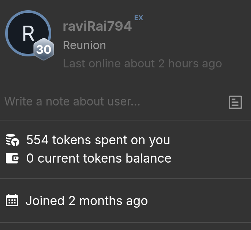Image resolution: width=251 pixels, height=230 pixels.
Task: Open the note icon beside note field
Action: pyautogui.click(x=235, y=102)
